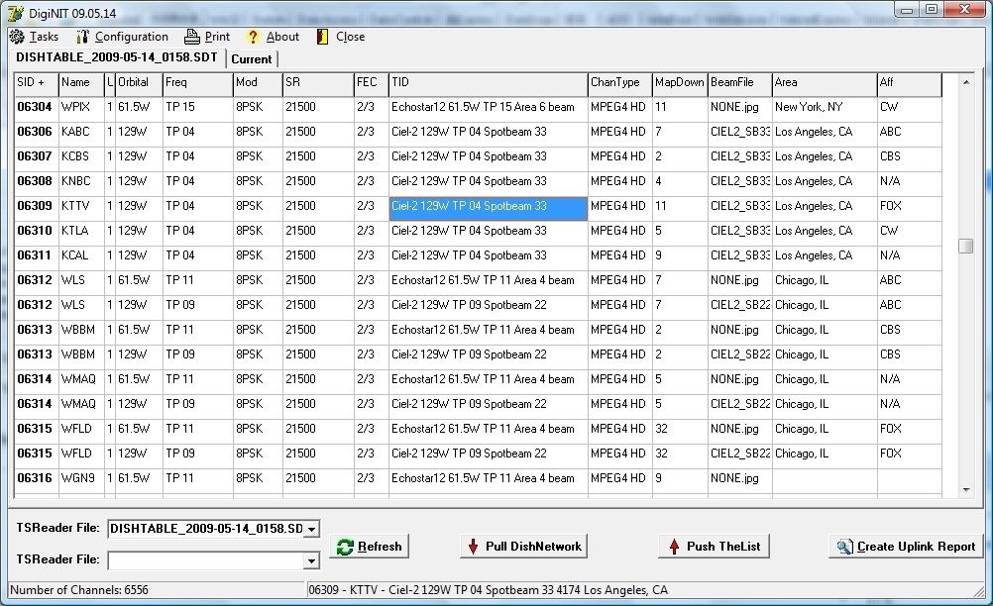Select the KABC name cell

(x=81, y=132)
